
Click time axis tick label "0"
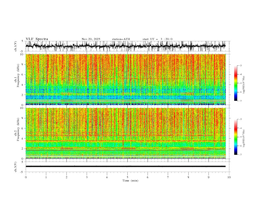[26, 177]
